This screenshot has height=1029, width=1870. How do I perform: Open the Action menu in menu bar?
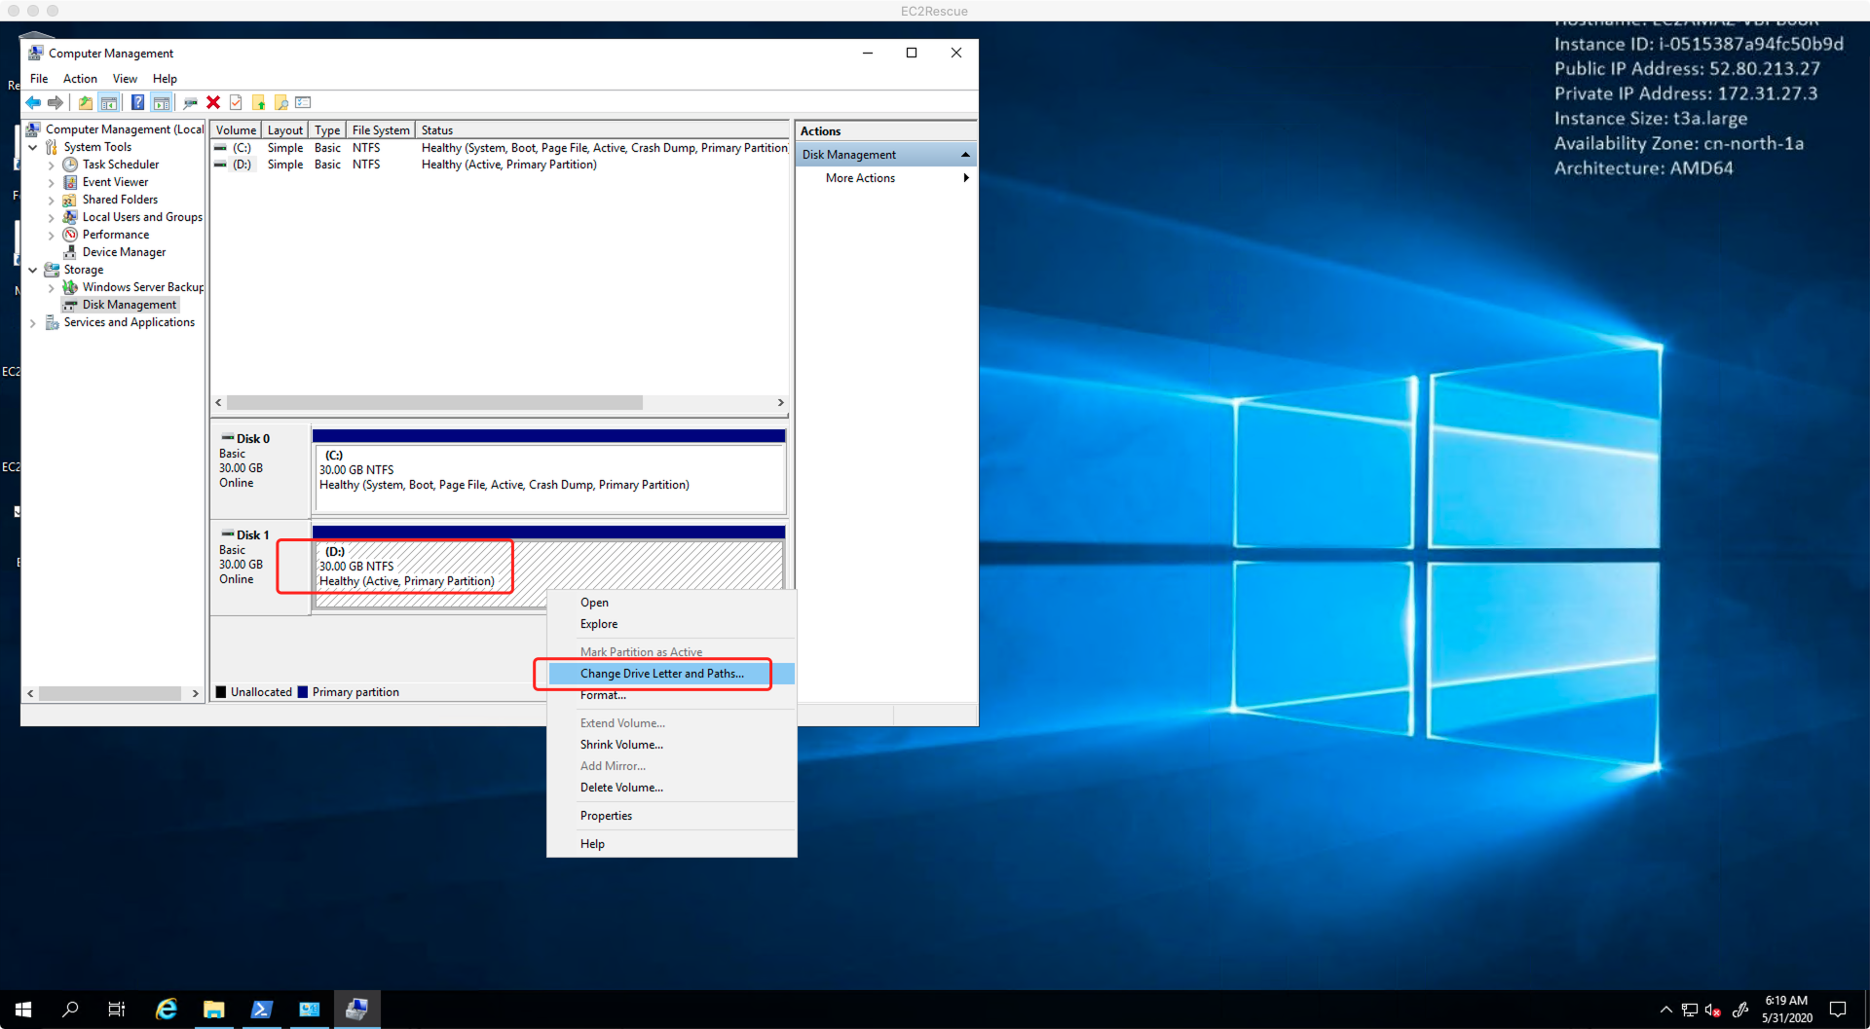80,79
